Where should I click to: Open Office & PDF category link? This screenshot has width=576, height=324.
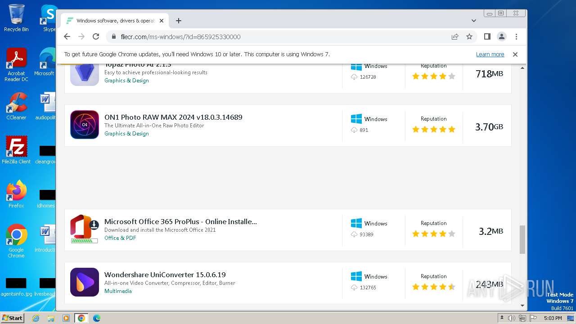[120, 238]
